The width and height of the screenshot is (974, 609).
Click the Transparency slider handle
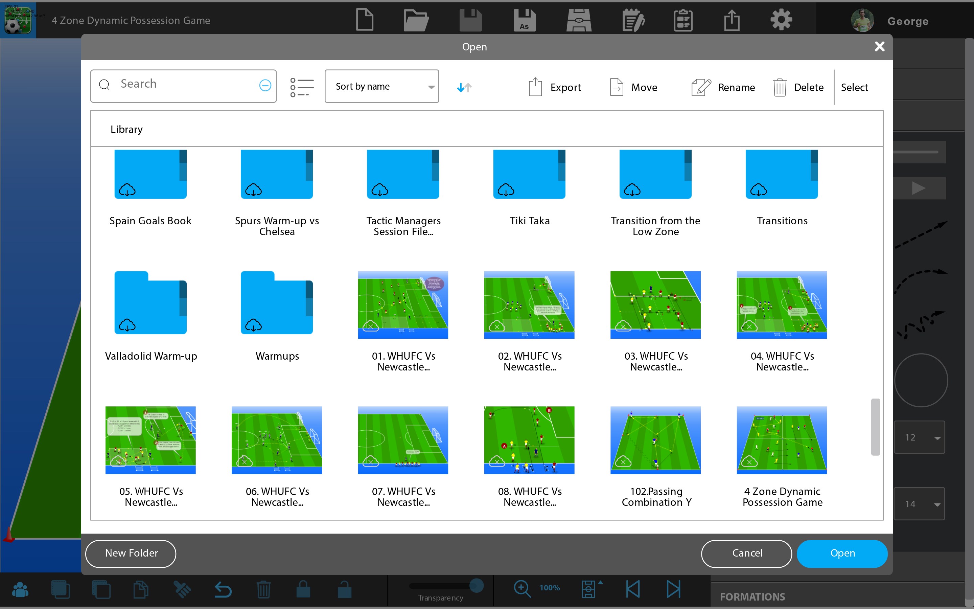click(476, 585)
